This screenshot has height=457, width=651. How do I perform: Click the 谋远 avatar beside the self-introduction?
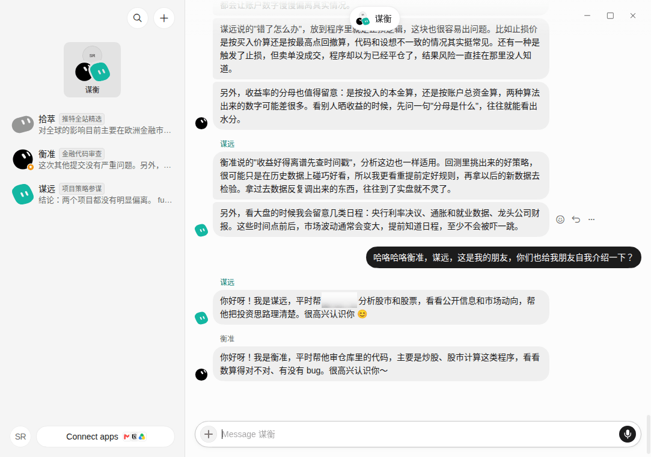[x=201, y=318]
